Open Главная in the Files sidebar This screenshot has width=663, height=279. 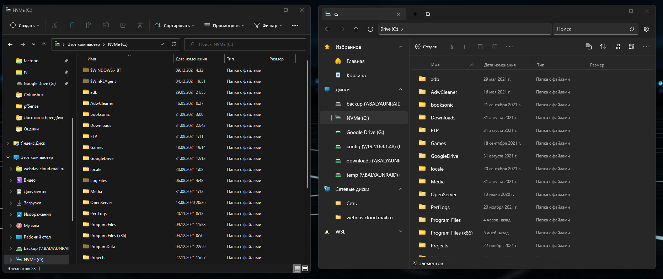(355, 61)
